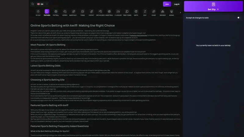
Task: Open the EN language dropdown
Action: (42, 4)
